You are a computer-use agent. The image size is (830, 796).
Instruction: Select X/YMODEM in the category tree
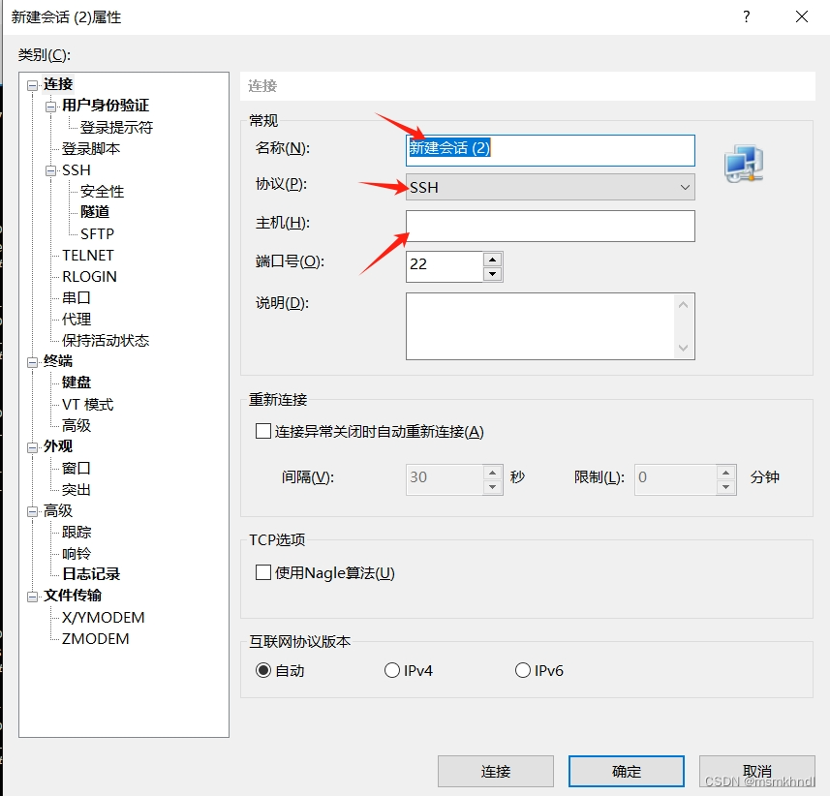click(x=104, y=618)
